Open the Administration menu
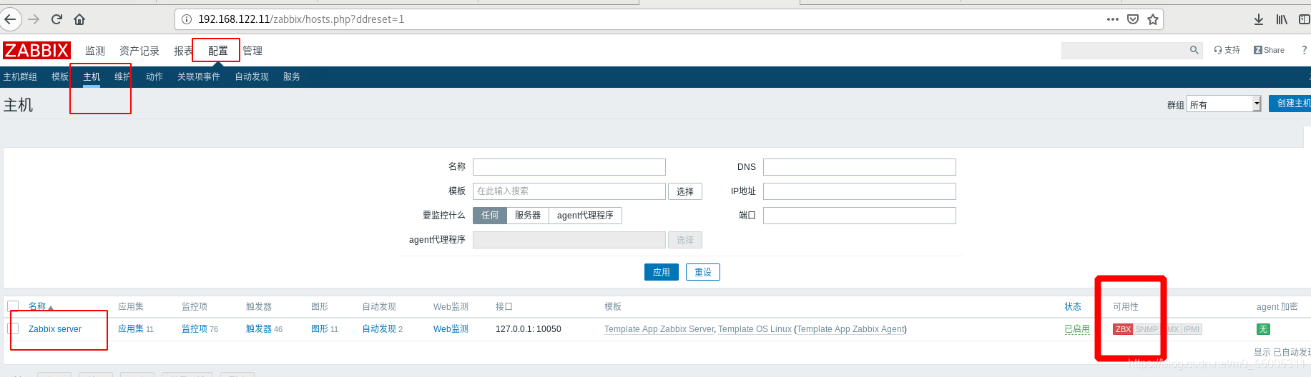 (x=252, y=51)
